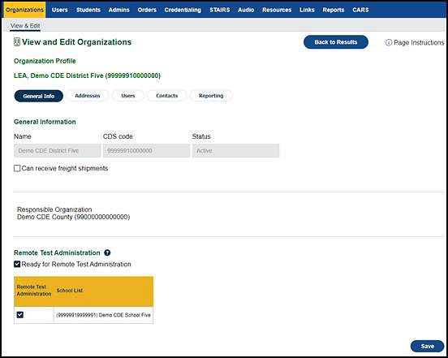
Task: Click the Back to Results button
Action: coord(336,42)
